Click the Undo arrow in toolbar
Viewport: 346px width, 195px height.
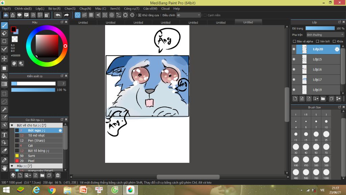click(x=58, y=15)
